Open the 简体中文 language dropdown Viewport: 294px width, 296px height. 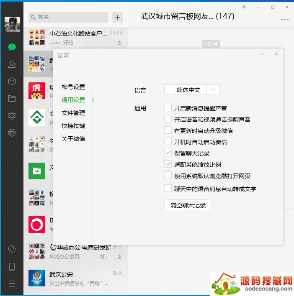point(192,89)
